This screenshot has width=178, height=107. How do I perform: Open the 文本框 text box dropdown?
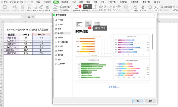coord(135,8)
